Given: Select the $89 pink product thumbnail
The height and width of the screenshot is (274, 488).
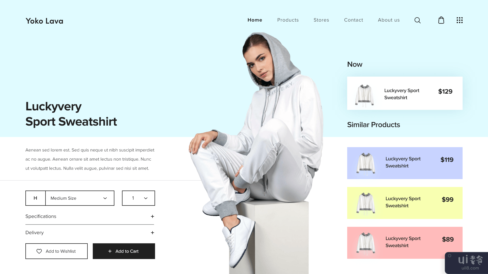Looking at the screenshot, I should 365,243.
